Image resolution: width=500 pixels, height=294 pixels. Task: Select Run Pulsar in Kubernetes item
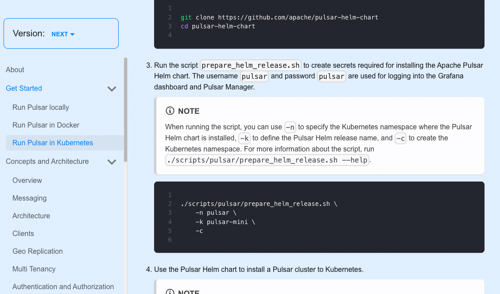[64, 143]
